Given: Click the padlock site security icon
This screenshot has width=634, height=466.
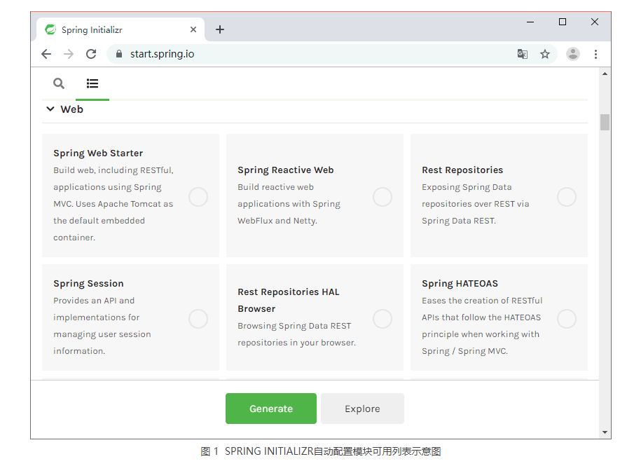Looking at the screenshot, I should point(119,54).
